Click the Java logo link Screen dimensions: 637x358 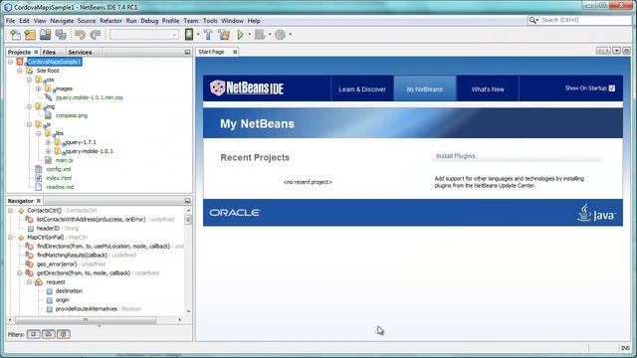596,213
